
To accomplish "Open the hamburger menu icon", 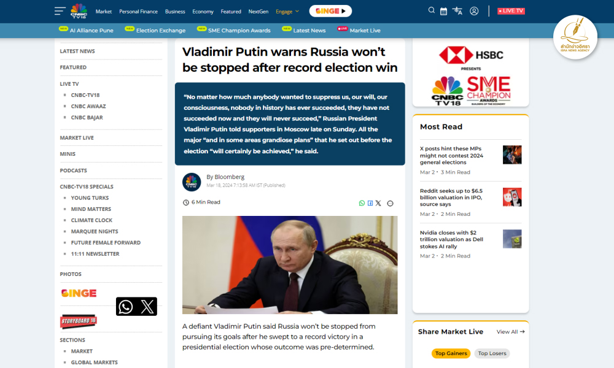I will pos(60,11).
